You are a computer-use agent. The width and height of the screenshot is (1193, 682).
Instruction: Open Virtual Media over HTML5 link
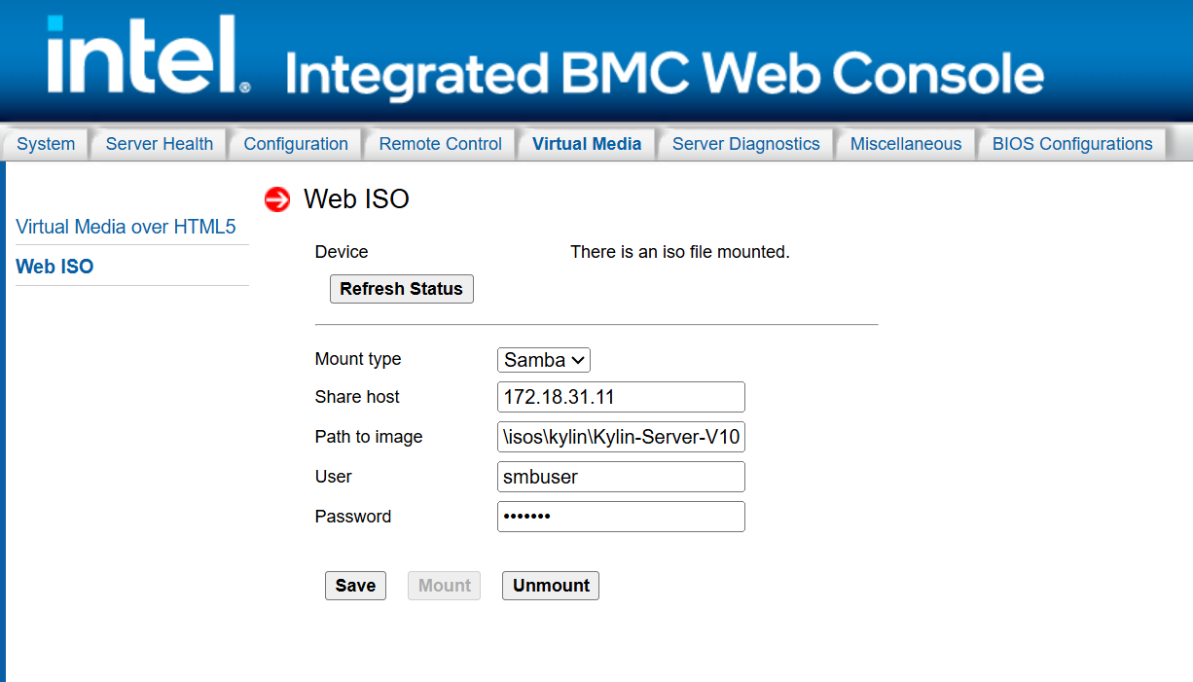tap(127, 227)
